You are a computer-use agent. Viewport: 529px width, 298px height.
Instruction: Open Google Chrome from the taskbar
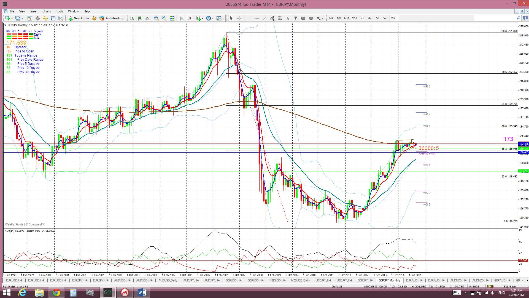click(56, 292)
